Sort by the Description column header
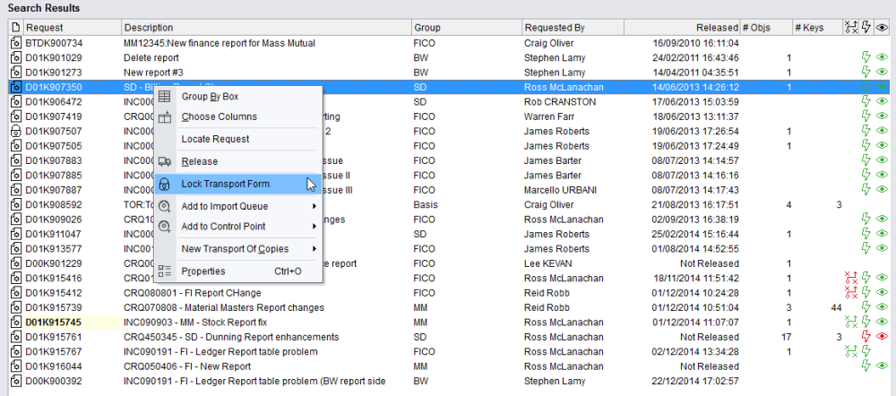The image size is (896, 396). [266, 28]
